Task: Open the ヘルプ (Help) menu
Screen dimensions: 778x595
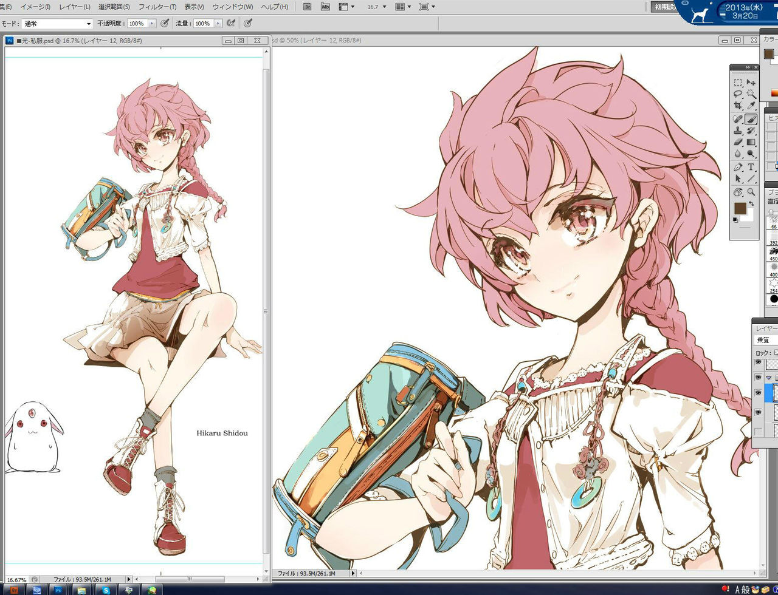Action: point(275,7)
